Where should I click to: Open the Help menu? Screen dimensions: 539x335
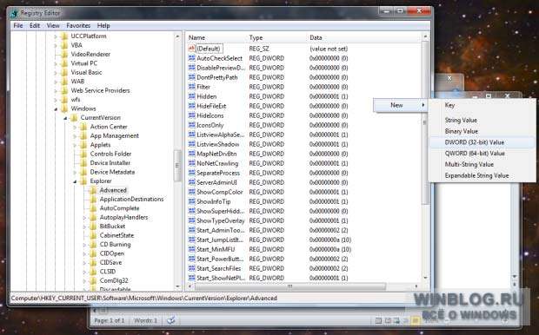(103, 25)
